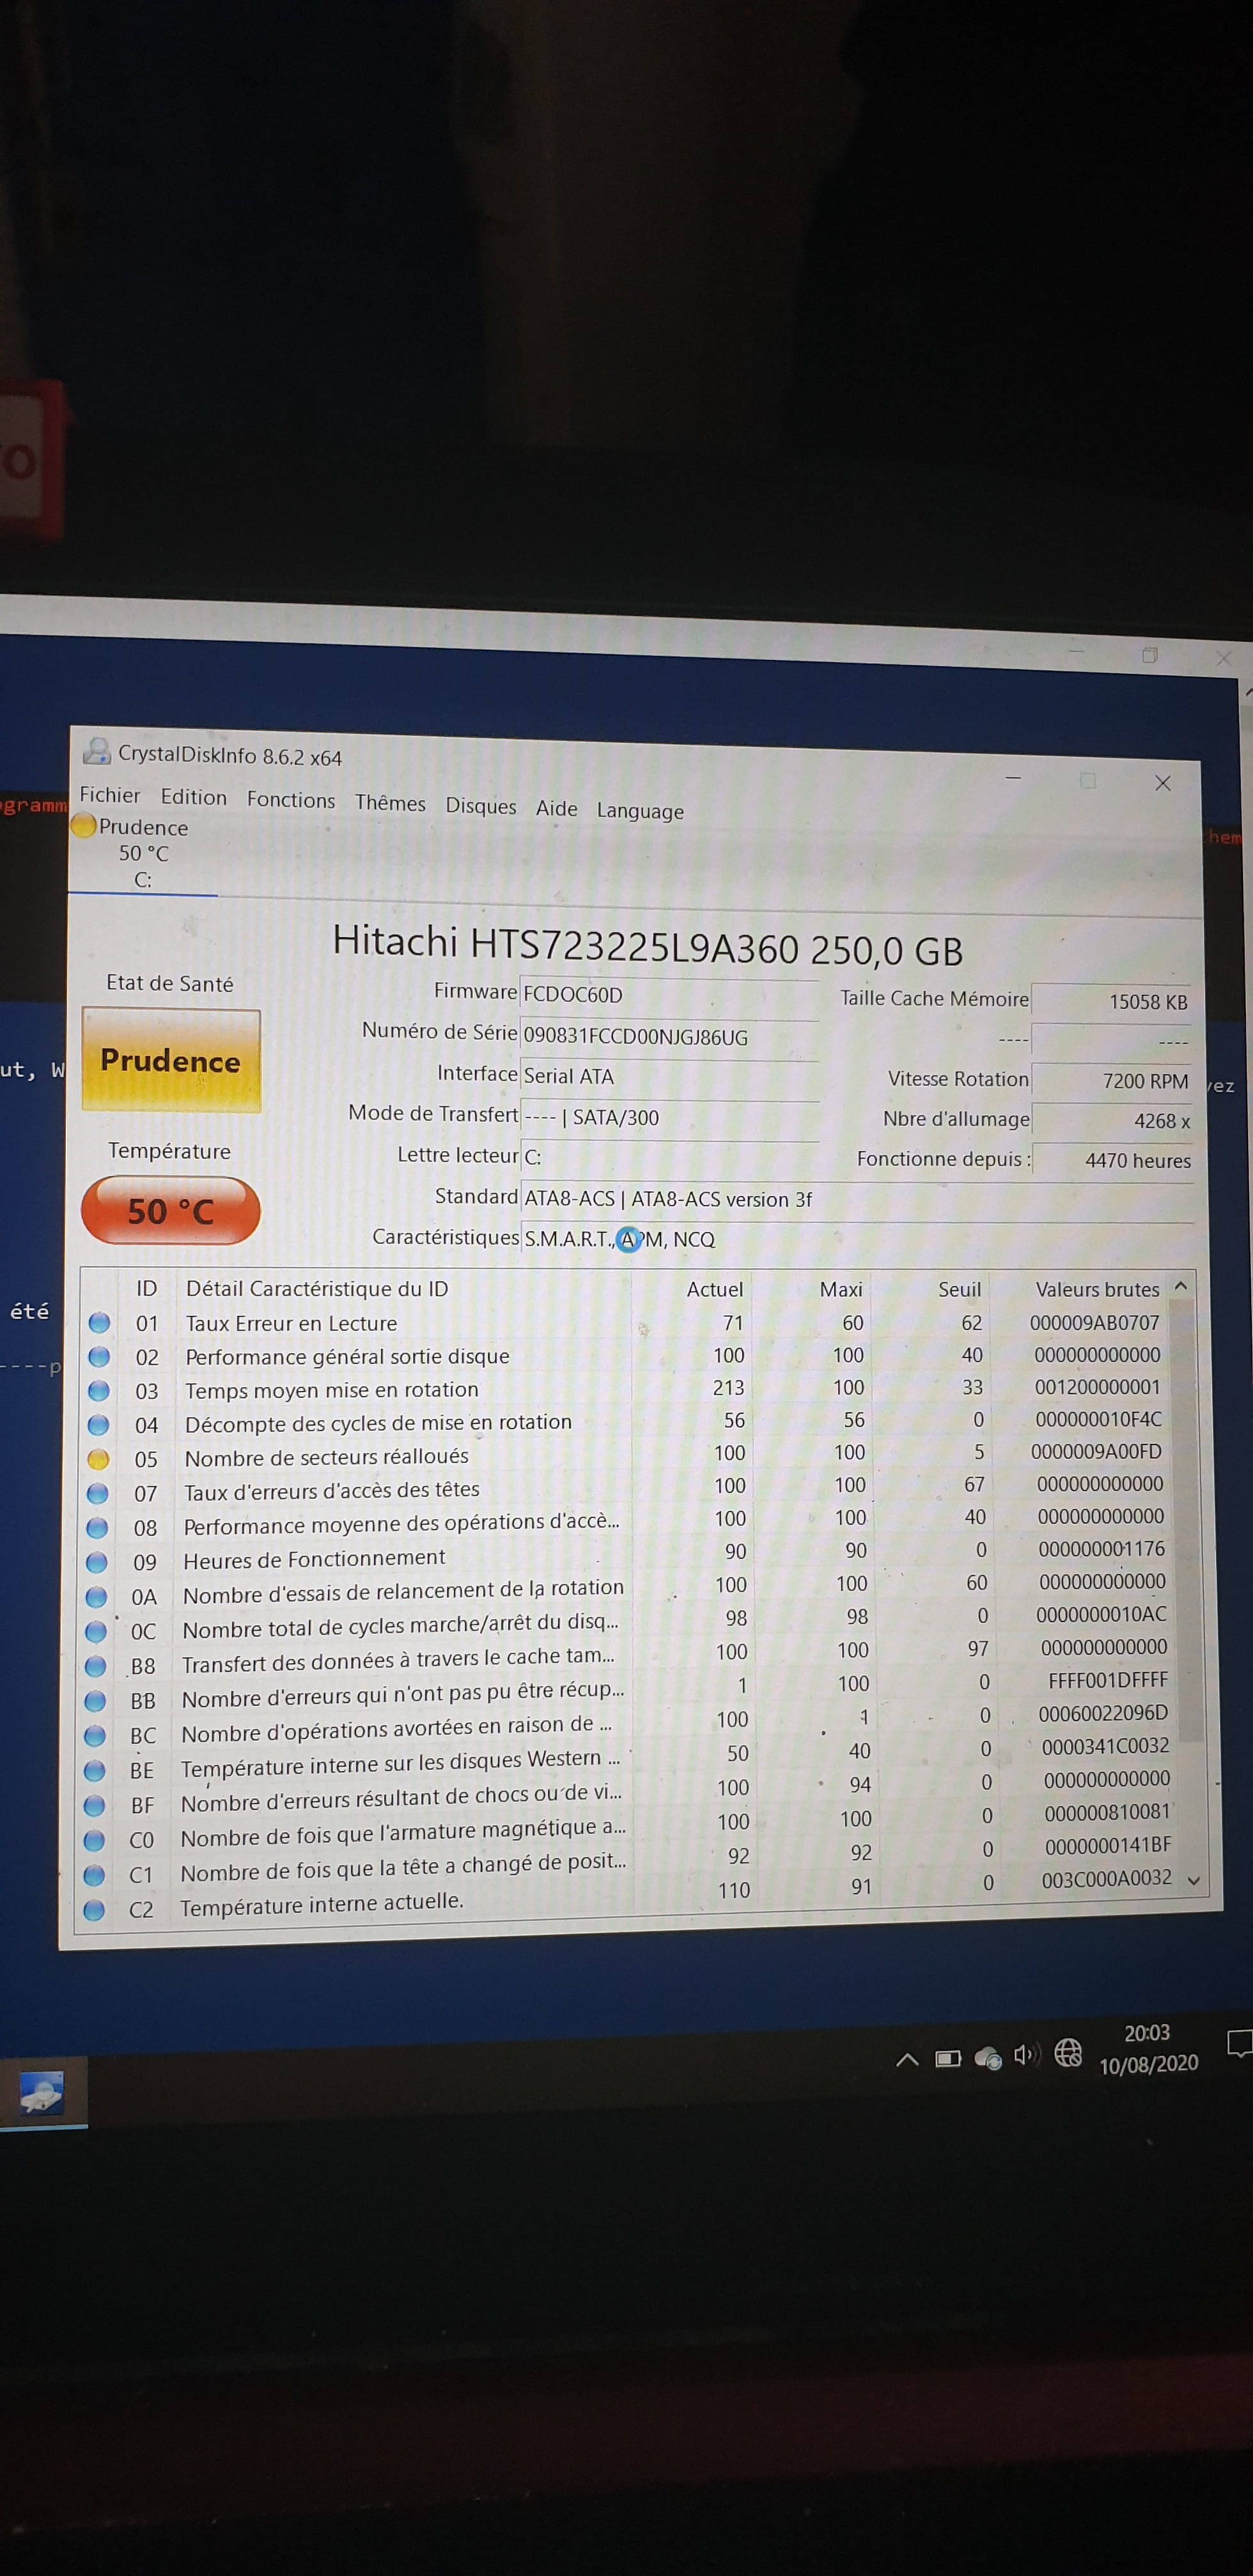Click the blue status dot for ID 07

(97, 1493)
